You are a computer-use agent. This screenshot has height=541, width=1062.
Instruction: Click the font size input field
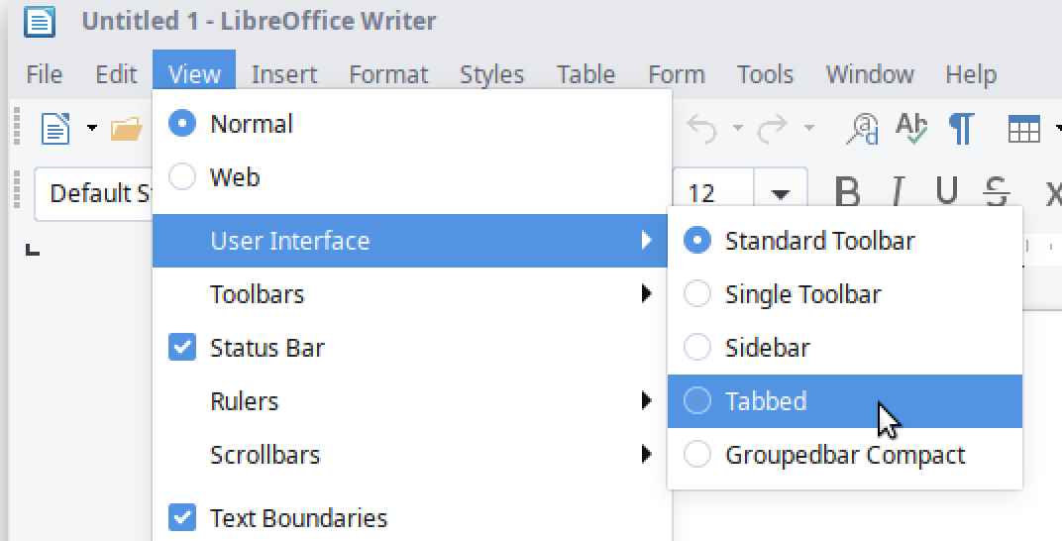[711, 193]
